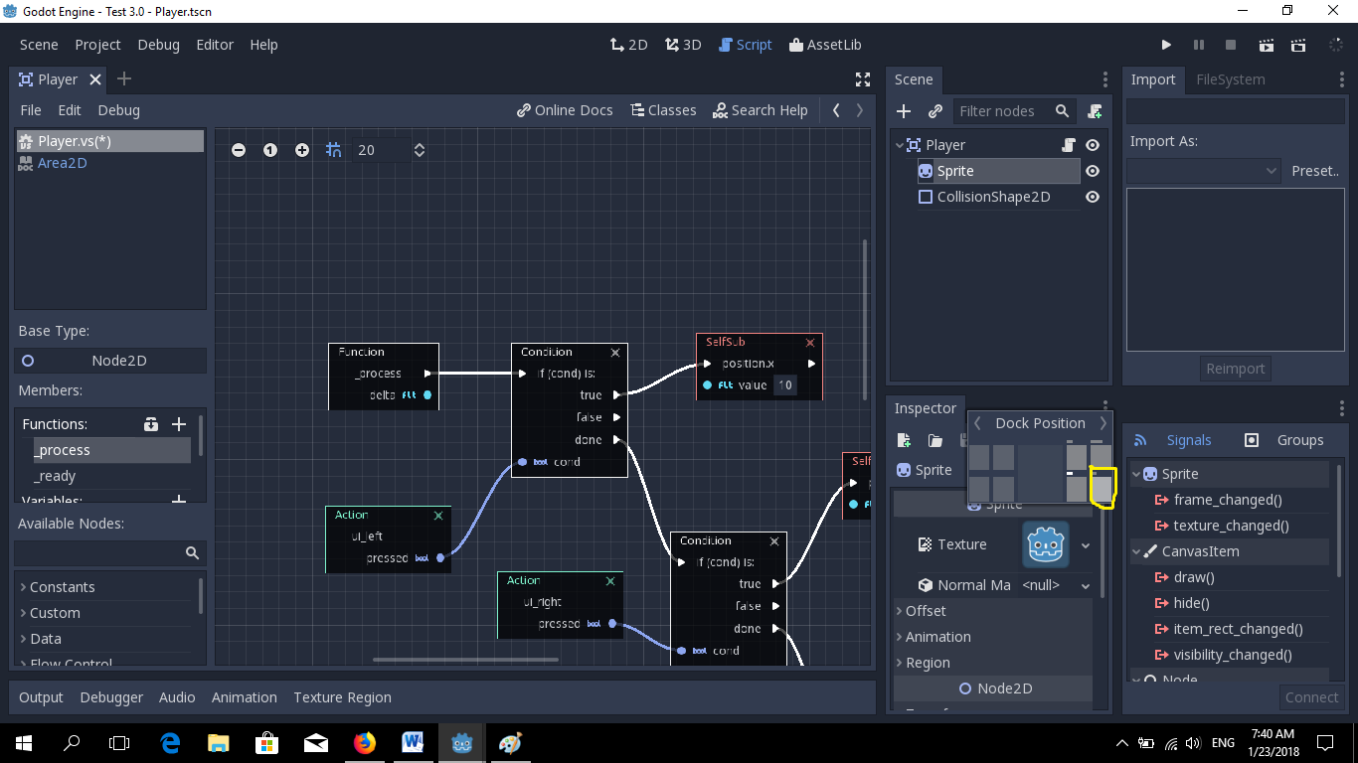
Task: Expand the Constants category in Available Nodes
Action: coord(52,586)
